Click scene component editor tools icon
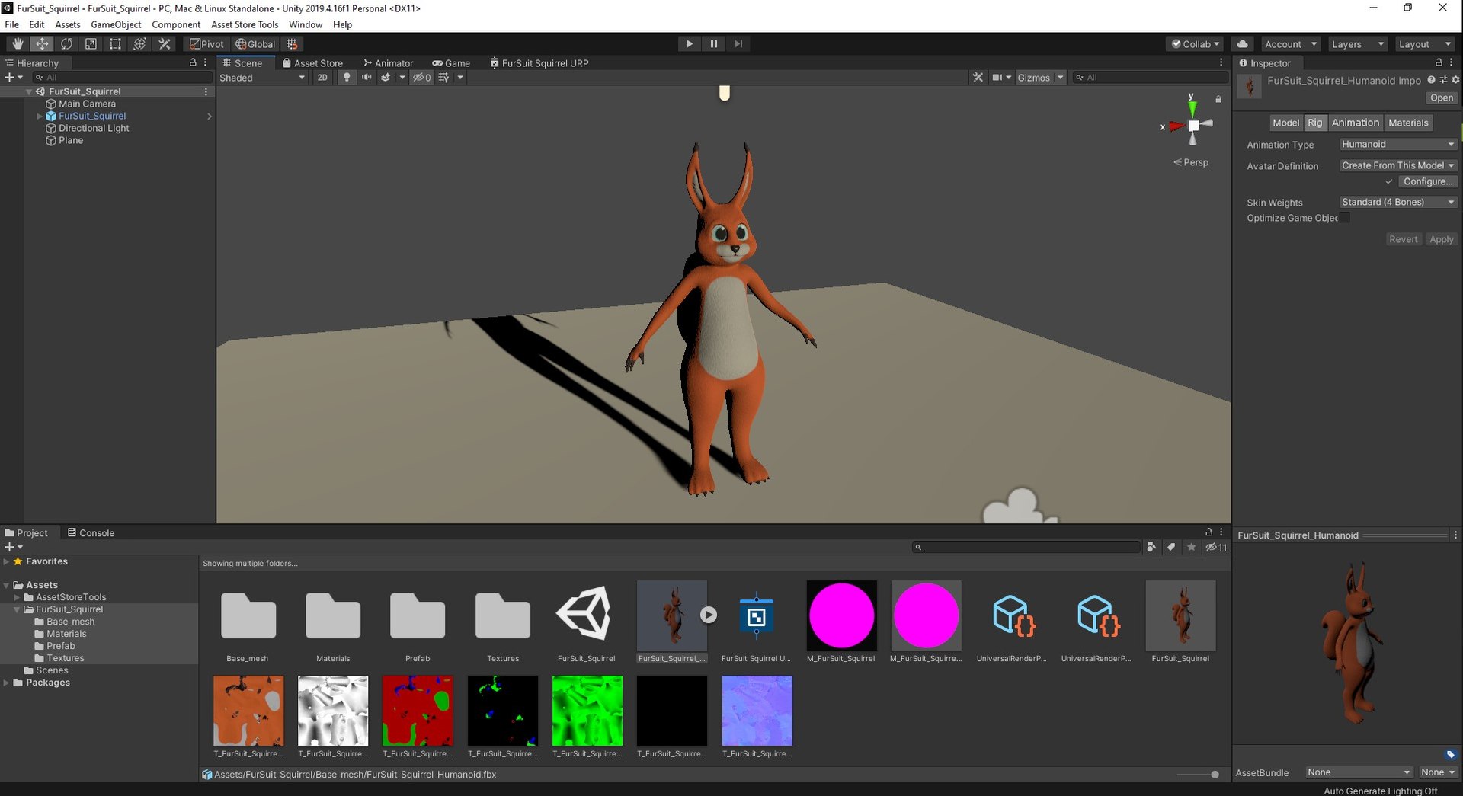The width and height of the screenshot is (1463, 796). (x=978, y=78)
